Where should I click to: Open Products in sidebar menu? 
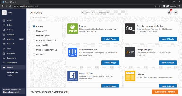click(x=13, y=35)
